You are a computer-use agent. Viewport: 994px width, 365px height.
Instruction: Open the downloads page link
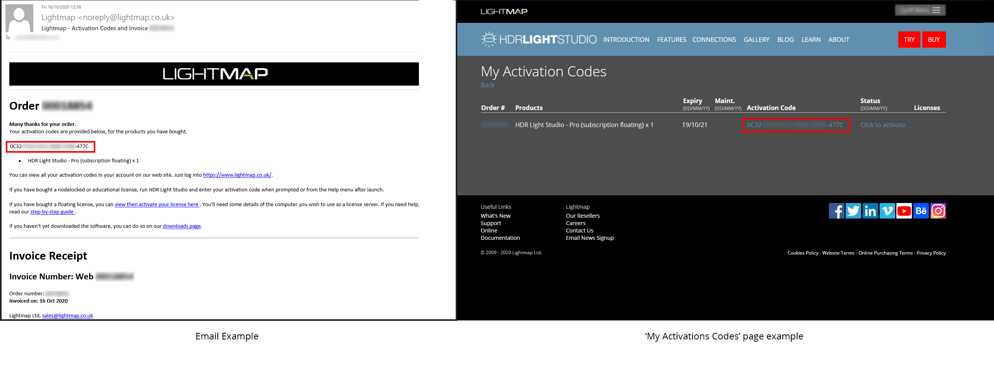[x=182, y=226]
